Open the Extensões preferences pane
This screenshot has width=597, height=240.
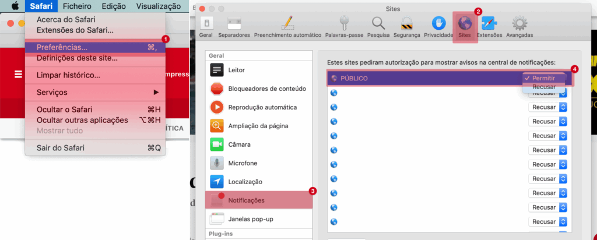pos(489,27)
